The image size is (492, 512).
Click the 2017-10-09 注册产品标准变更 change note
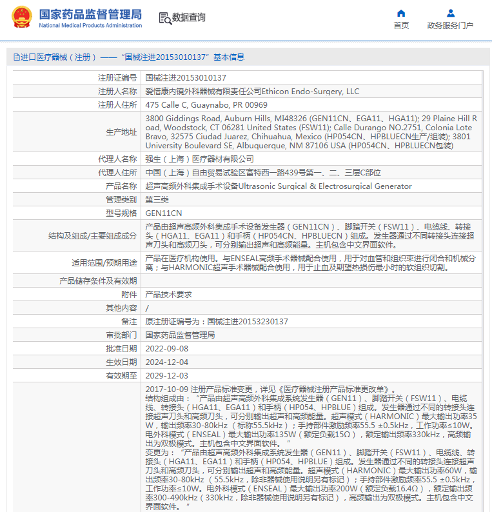tap(270, 389)
